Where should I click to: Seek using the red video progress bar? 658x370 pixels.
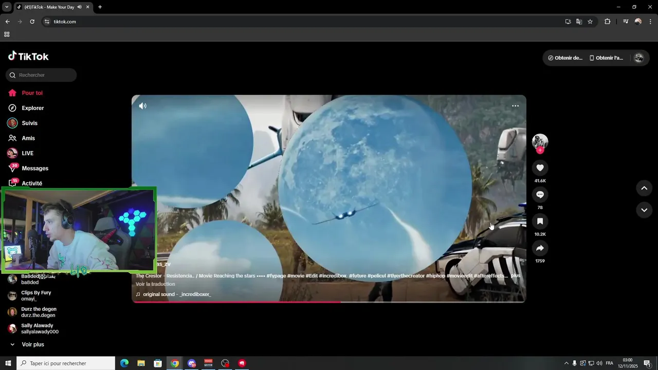click(329, 302)
